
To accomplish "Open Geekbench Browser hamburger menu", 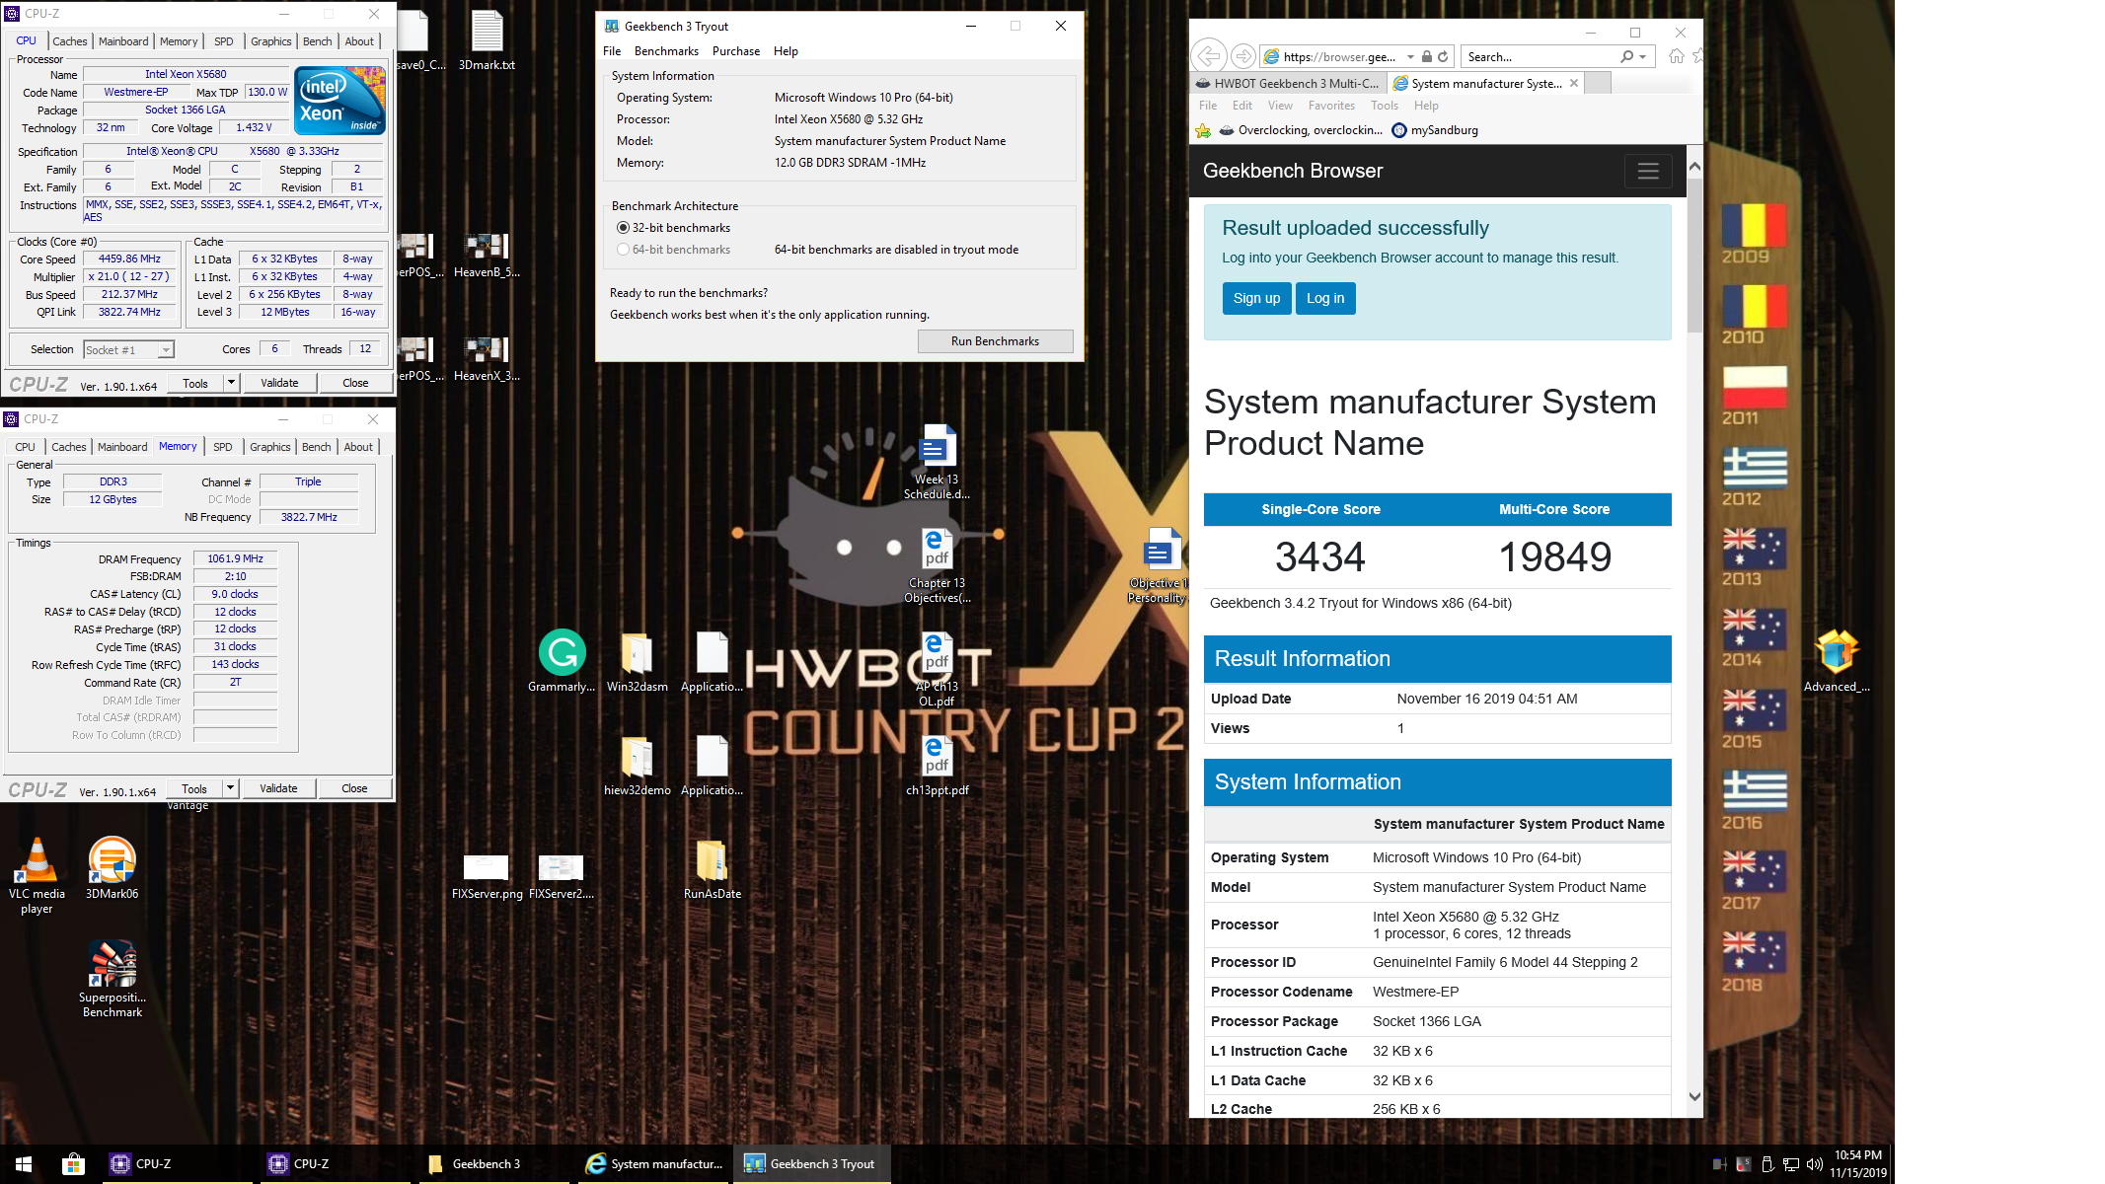I will (1648, 171).
